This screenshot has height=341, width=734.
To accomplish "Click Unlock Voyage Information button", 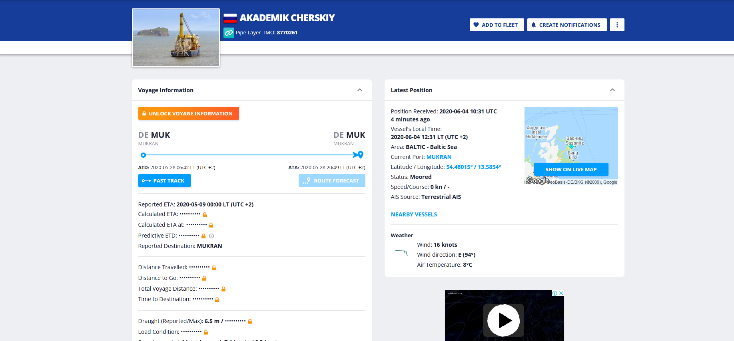I will coord(188,113).
